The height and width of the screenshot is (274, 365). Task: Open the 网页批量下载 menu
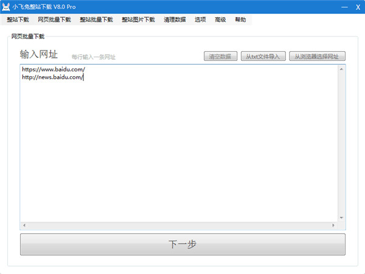(54, 19)
